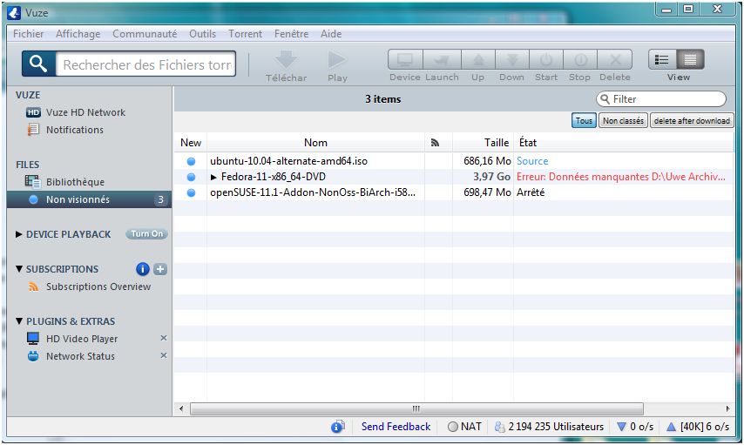Open the Outils menu
744x445 pixels.
[x=202, y=34]
